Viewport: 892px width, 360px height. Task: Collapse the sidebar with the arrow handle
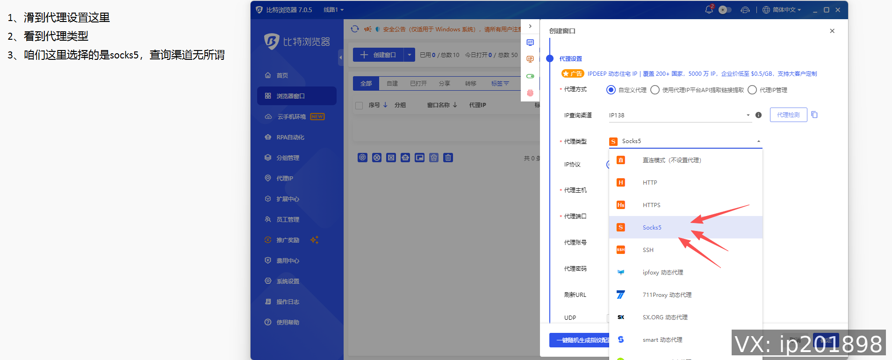[x=341, y=58]
